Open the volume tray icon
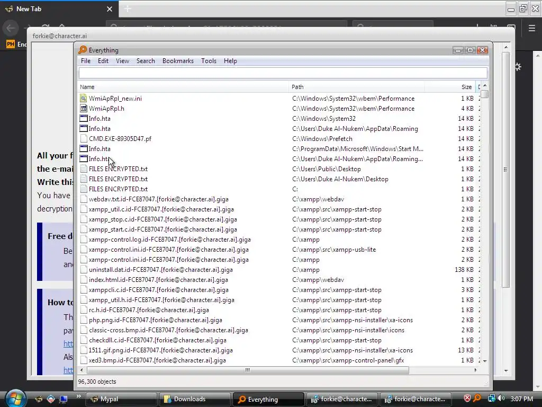This screenshot has width=542, height=407. coord(501,399)
